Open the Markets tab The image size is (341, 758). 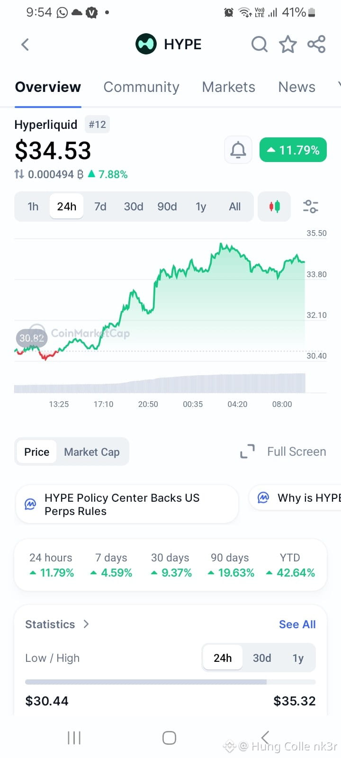click(229, 87)
